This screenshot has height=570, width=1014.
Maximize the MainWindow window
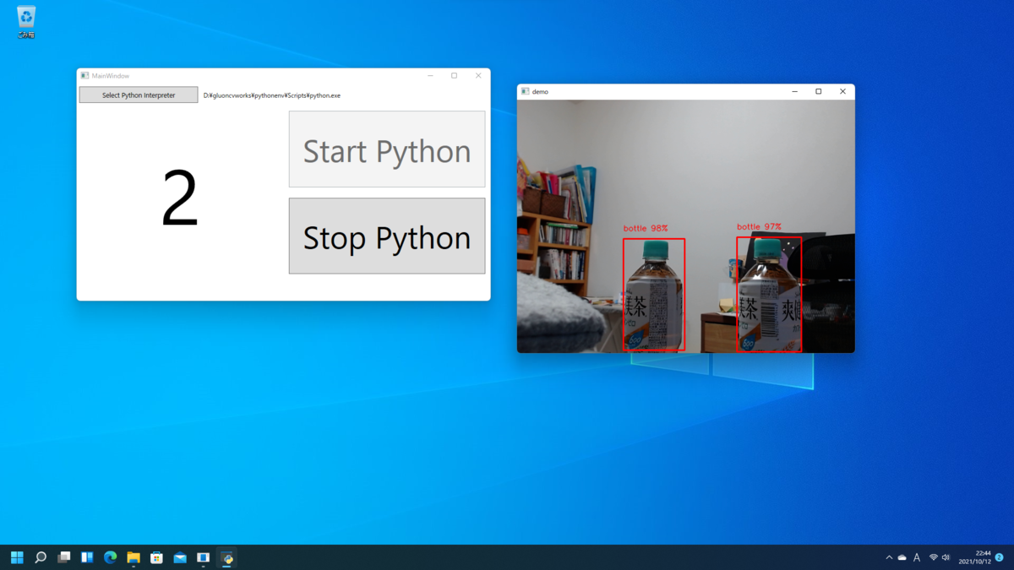pyautogui.click(x=454, y=76)
